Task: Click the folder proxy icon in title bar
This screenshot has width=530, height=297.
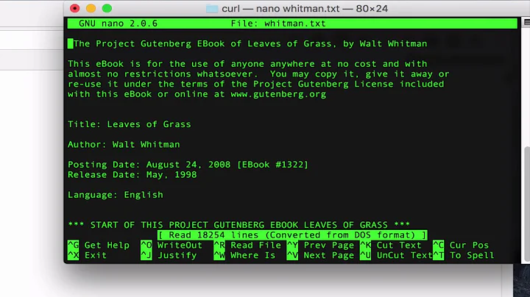Action: pos(211,9)
